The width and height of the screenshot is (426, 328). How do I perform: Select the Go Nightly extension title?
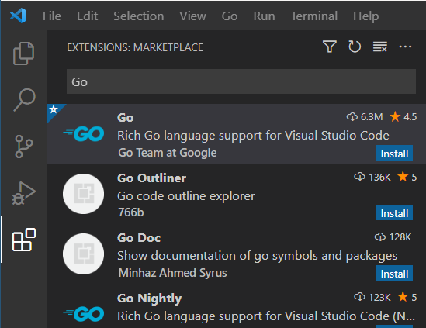point(150,299)
